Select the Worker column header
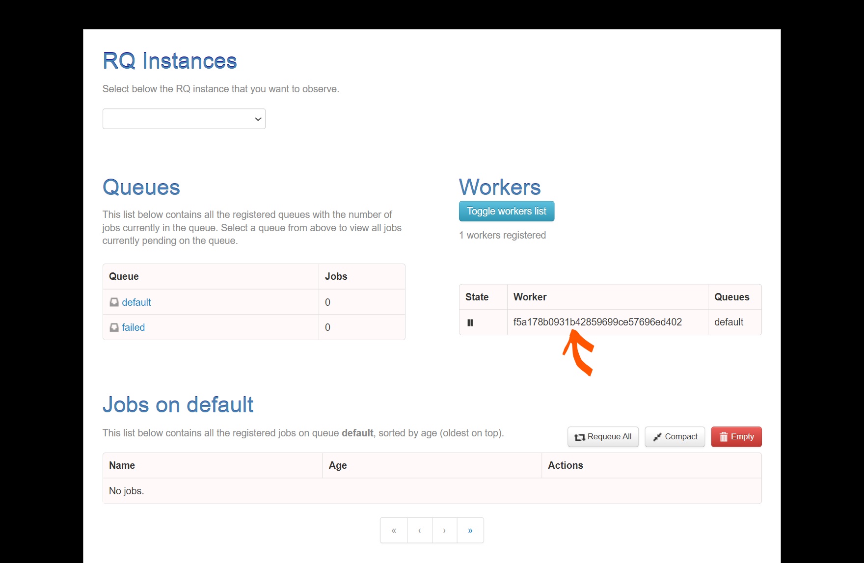Viewport: 864px width, 563px height. tap(530, 297)
